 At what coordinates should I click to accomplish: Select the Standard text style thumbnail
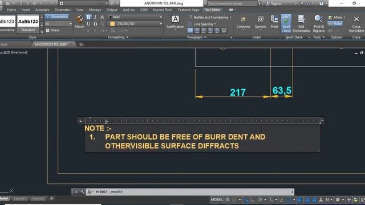coord(28,24)
